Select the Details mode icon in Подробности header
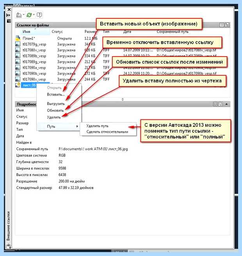This screenshot has width=242, height=256. click(x=215, y=104)
